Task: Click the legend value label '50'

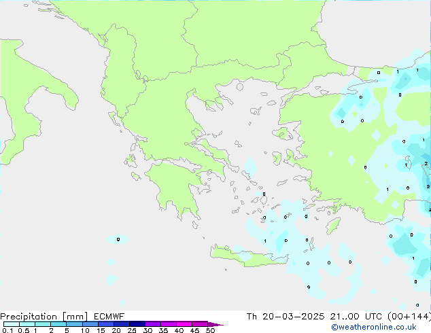Action: (210, 330)
